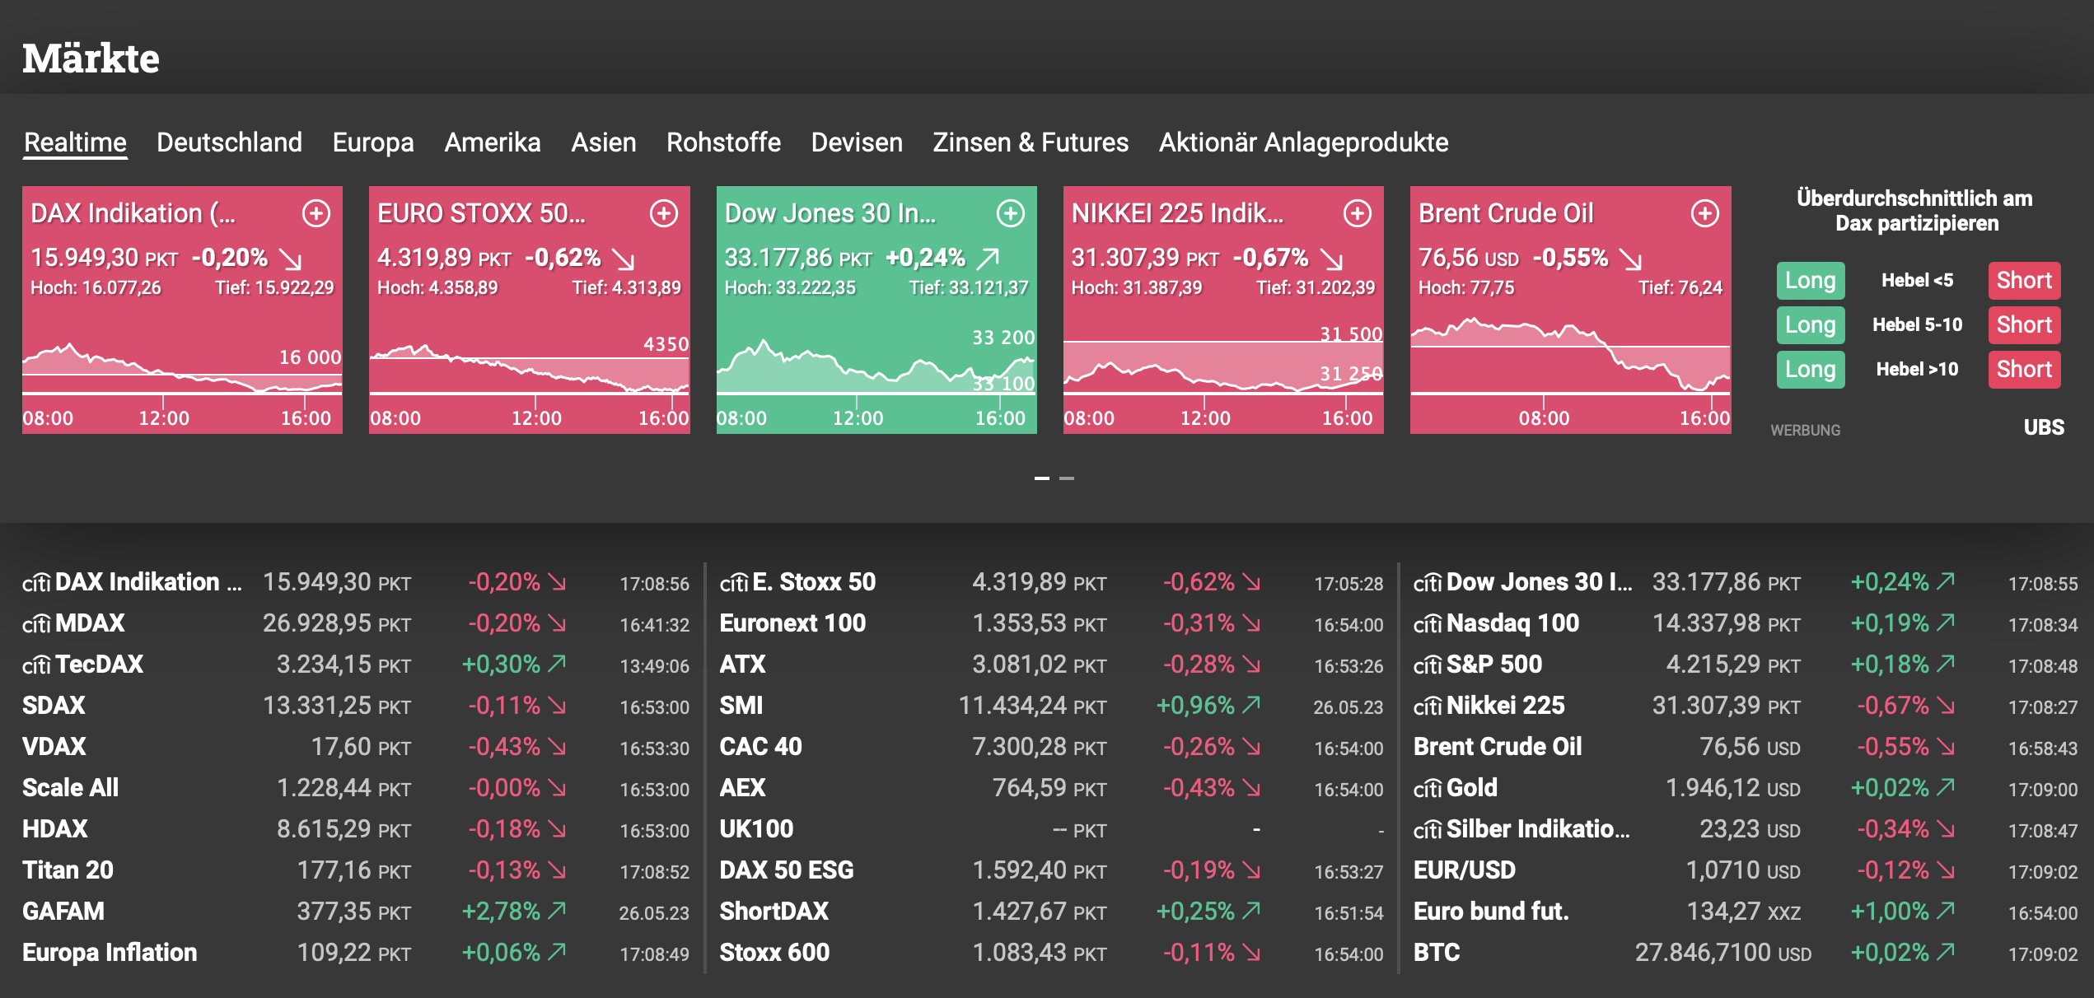Open the Deutschland tab
The height and width of the screenshot is (998, 2094).
tap(229, 142)
